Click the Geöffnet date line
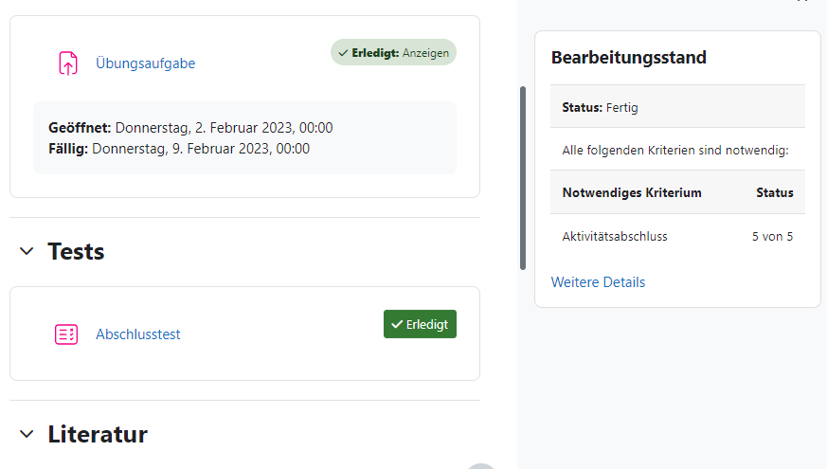827x469 pixels. [x=190, y=128]
